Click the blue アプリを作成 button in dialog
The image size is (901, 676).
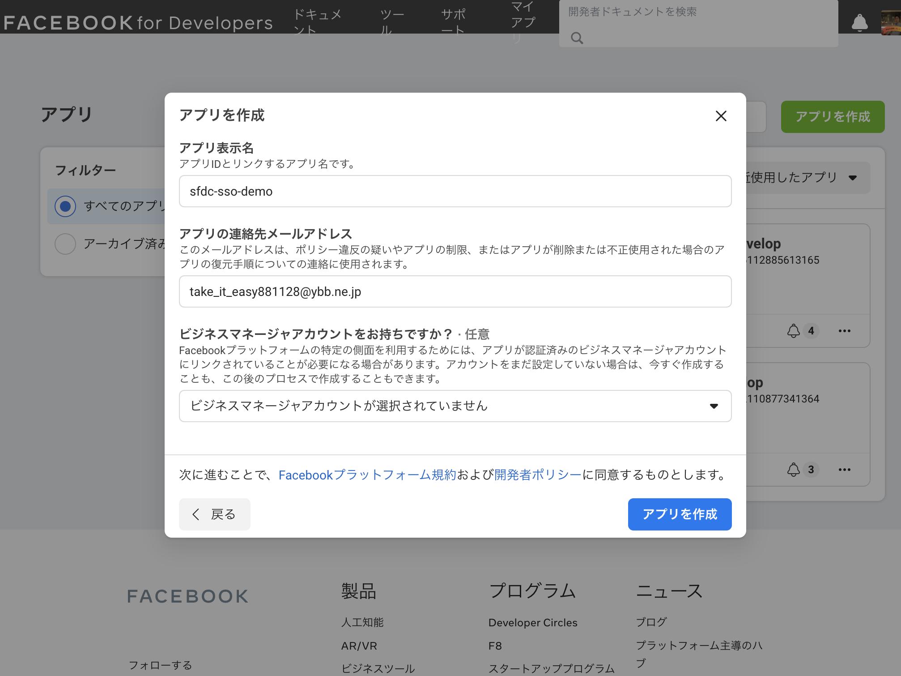tap(680, 514)
